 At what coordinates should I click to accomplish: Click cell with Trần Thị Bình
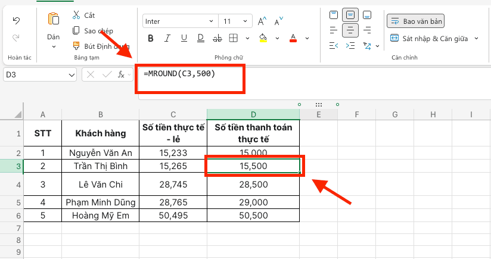101,166
